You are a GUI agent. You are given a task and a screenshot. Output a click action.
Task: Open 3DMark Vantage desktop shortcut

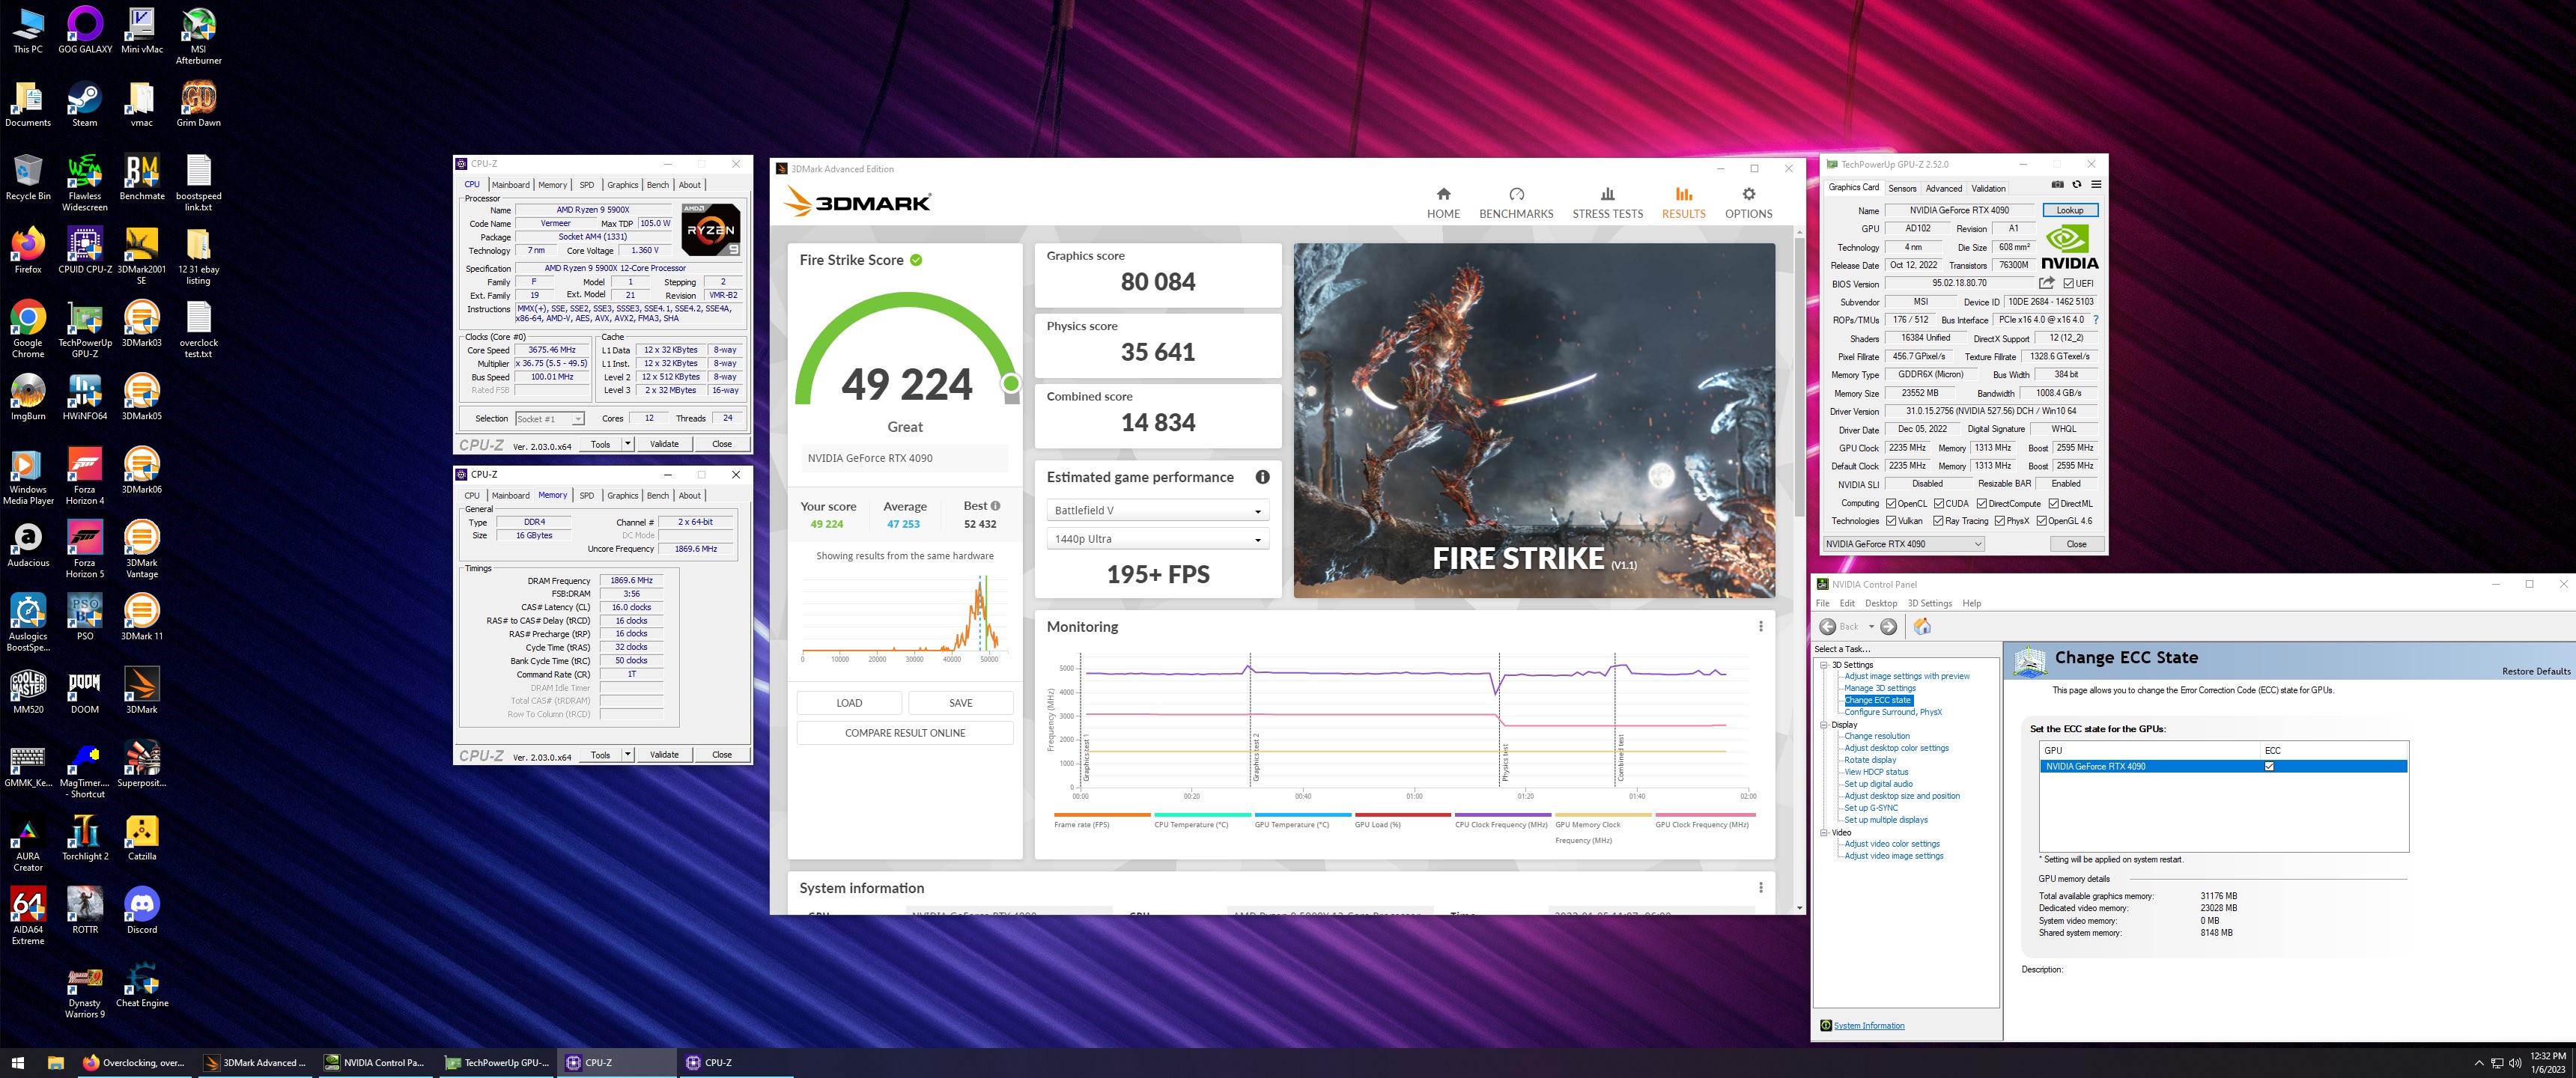pyautogui.click(x=141, y=549)
